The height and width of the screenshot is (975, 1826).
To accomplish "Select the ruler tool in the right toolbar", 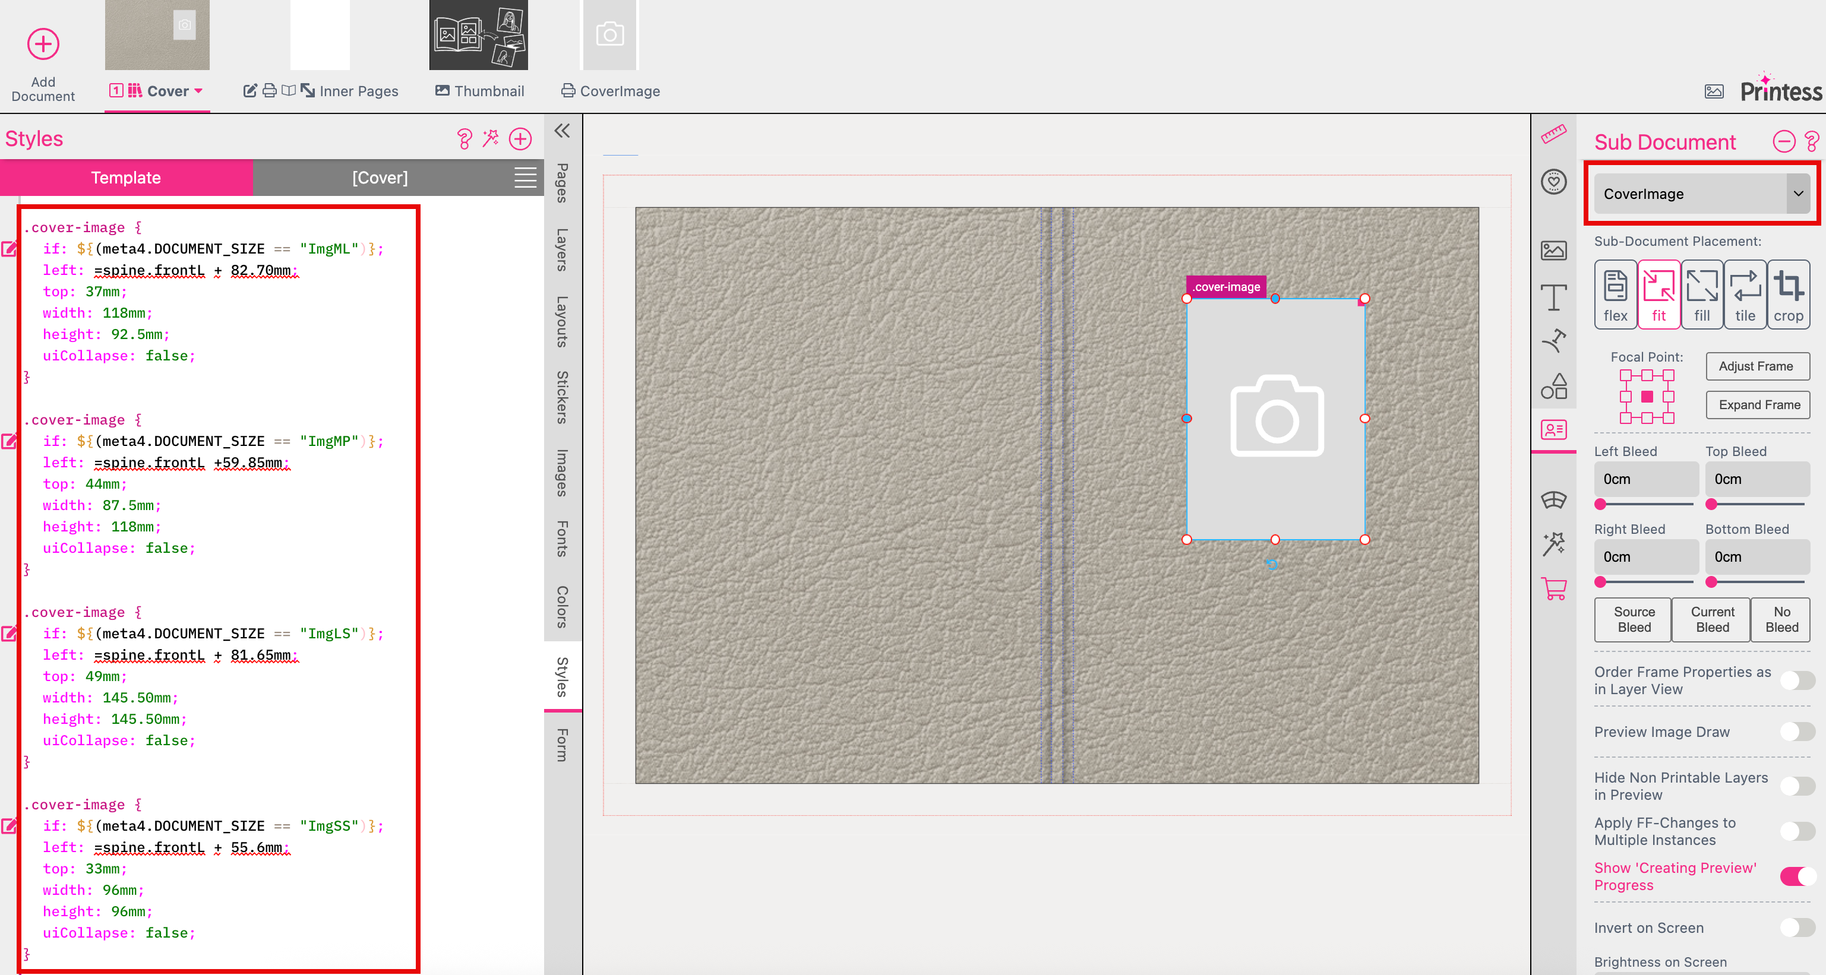I will pos(1553,135).
